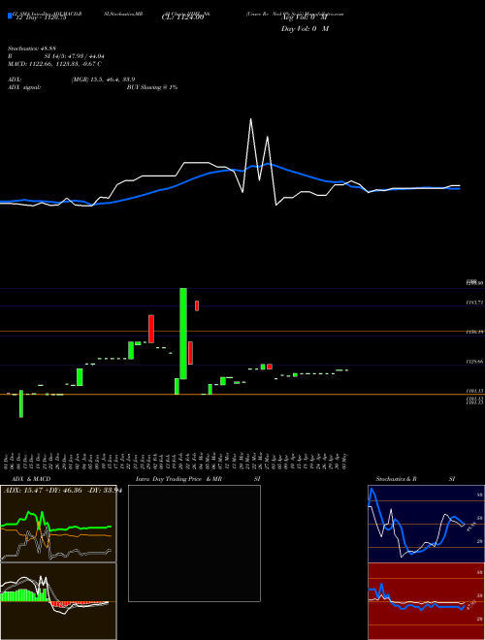Open the blue Stochastics chart panel
The height and width of the screenshot is (640, 485).
tap(426, 524)
